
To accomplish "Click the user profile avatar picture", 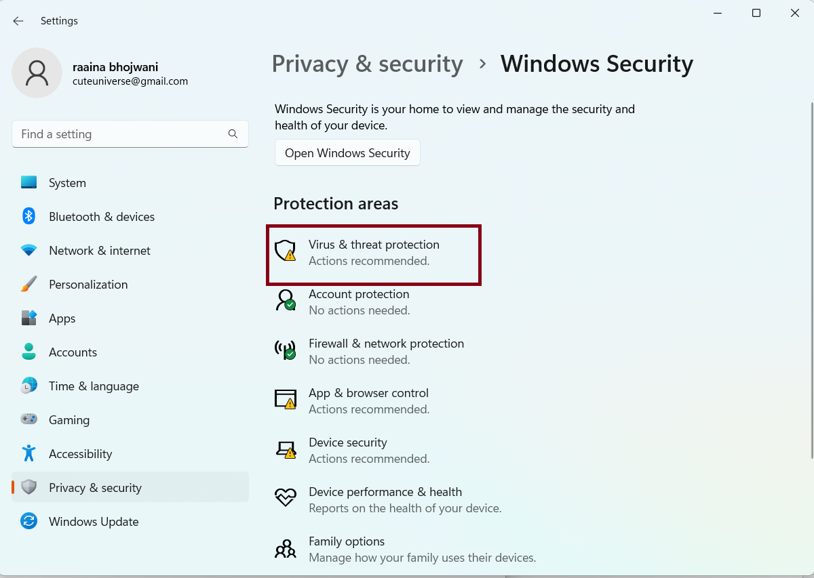I will click(37, 73).
